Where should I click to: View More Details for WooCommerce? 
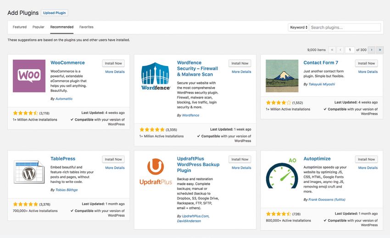[x=115, y=72]
